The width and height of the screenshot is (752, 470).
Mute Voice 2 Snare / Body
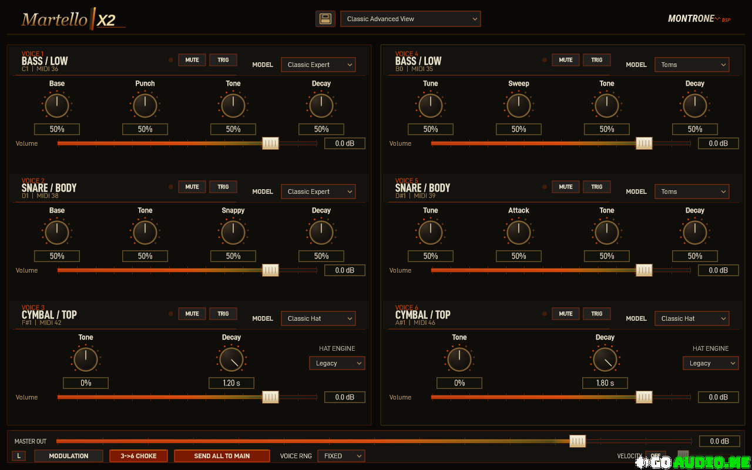pyautogui.click(x=192, y=187)
